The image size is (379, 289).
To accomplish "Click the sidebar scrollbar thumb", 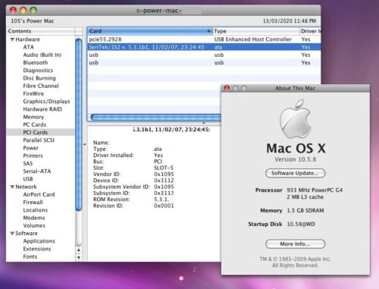I will click(79, 124).
